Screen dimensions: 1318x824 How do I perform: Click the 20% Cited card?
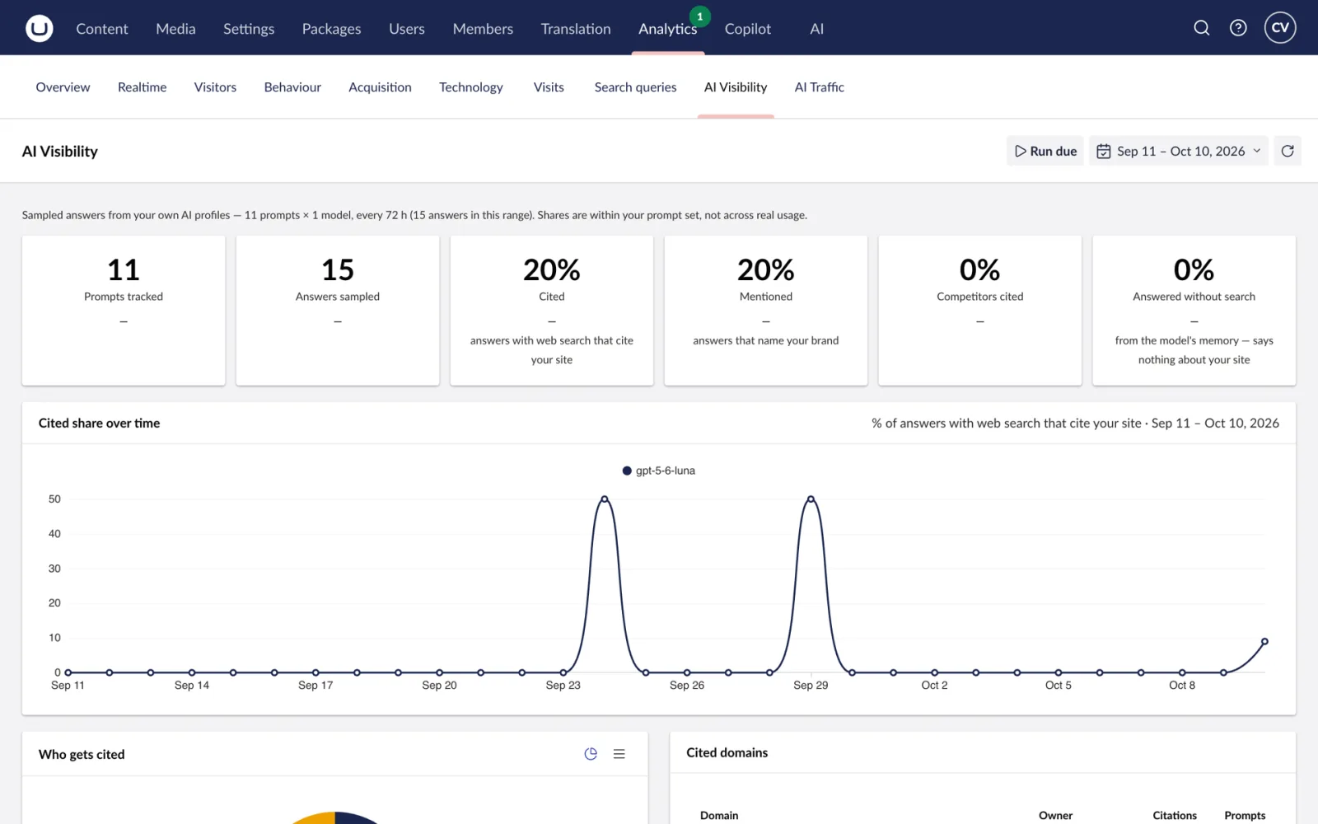(552, 311)
